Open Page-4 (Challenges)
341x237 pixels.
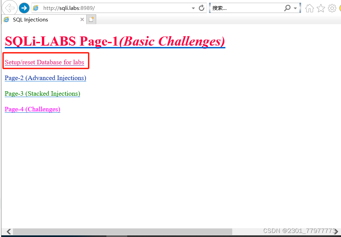(32, 109)
